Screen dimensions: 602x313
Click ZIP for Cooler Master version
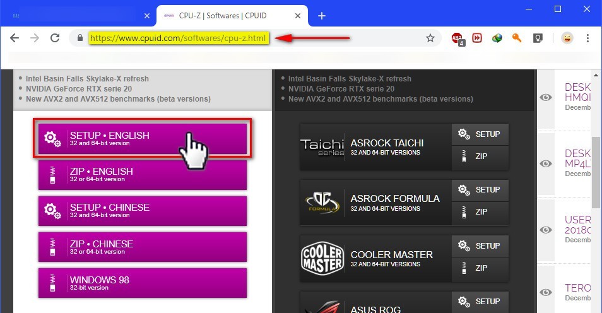coord(480,268)
